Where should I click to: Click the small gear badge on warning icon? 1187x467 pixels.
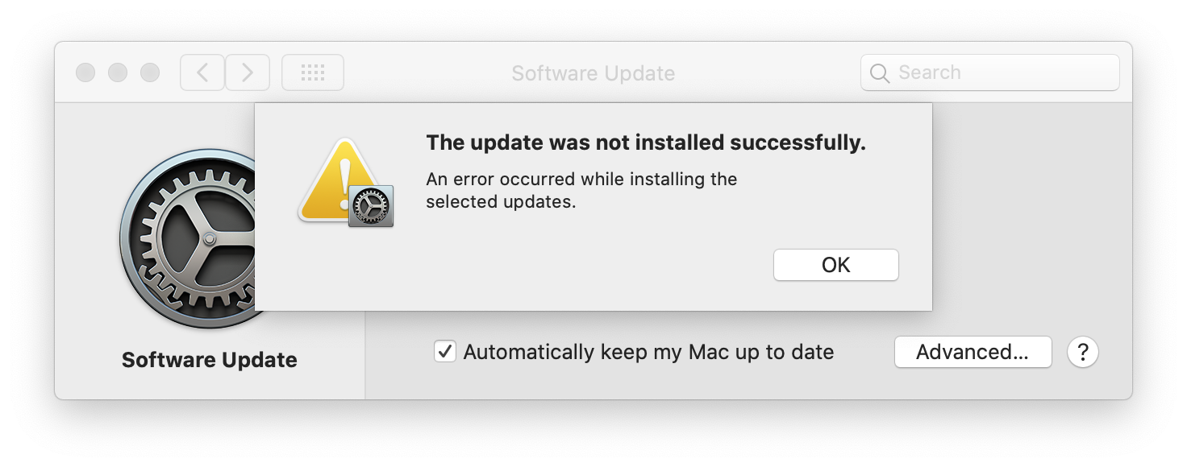point(371,206)
